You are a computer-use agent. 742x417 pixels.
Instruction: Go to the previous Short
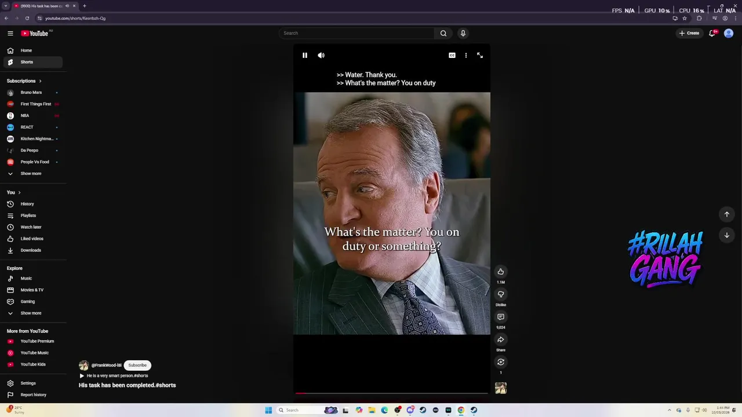tap(727, 214)
